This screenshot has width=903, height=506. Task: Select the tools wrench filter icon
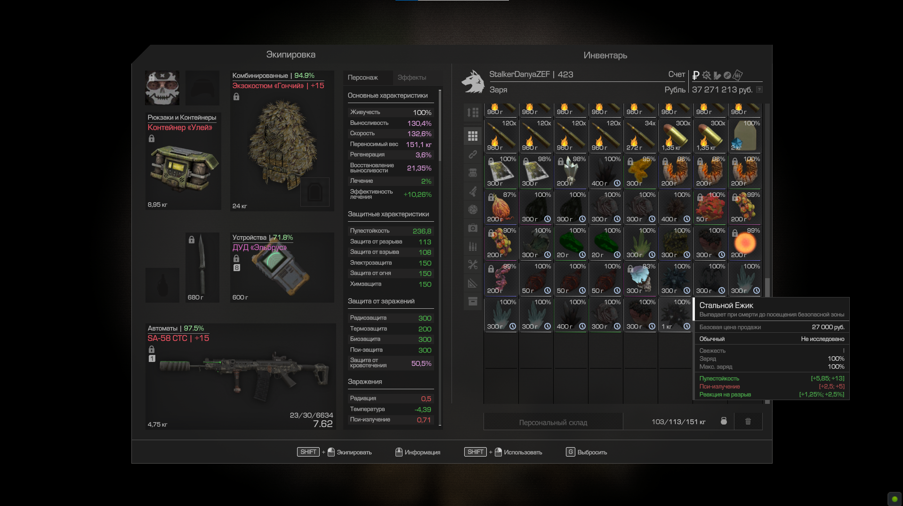click(473, 265)
